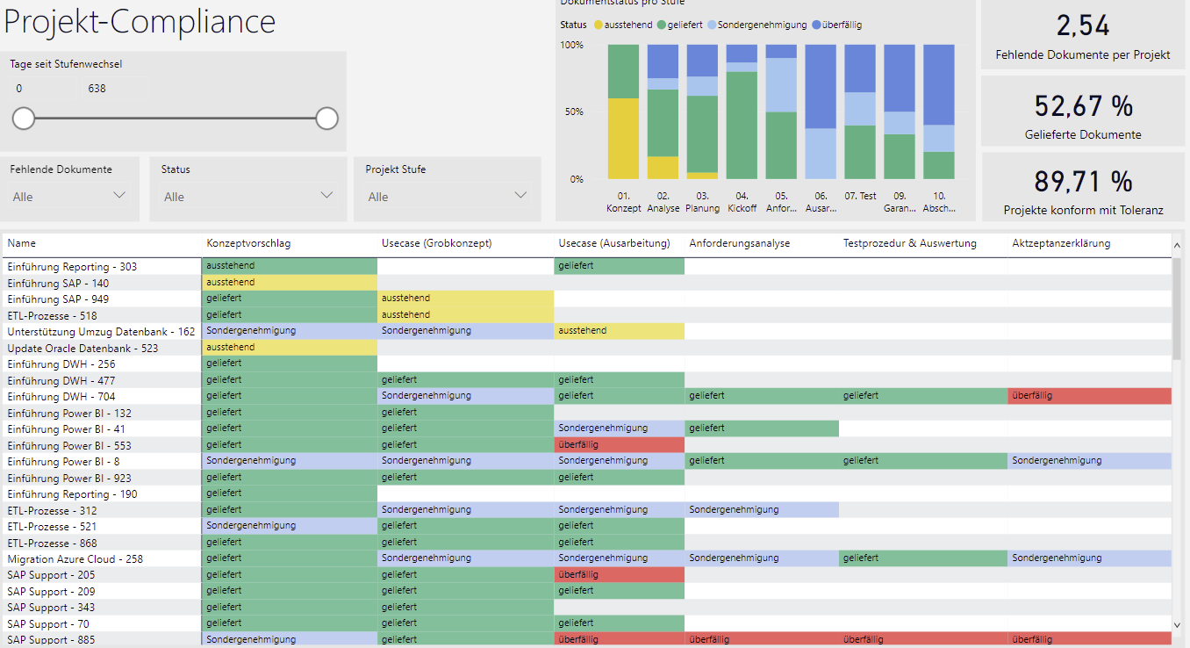Click the maximum value field showing 638

[x=114, y=89]
